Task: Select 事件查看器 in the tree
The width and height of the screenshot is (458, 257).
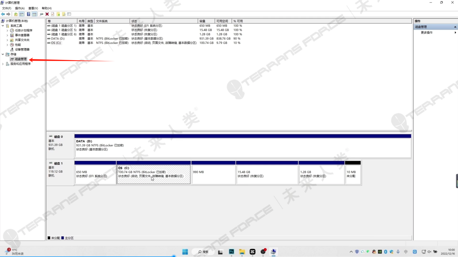Action: (22, 35)
